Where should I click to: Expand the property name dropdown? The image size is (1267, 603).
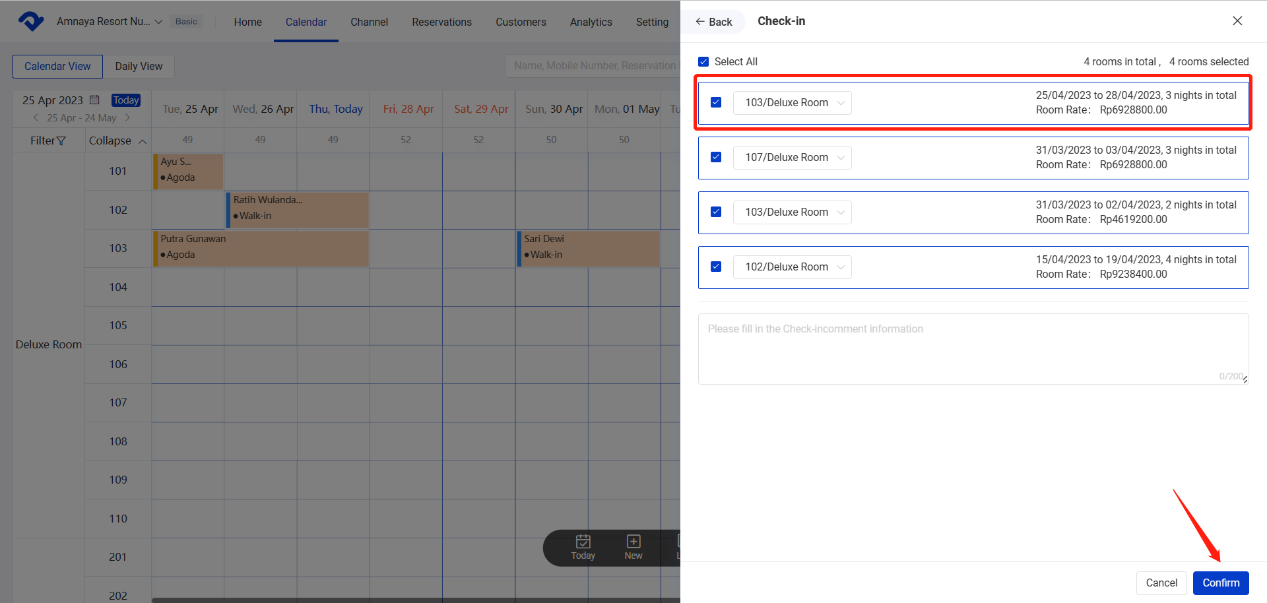click(158, 22)
